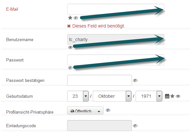Screen dimensions: 190x134
Task: Click the crossed-eye icon below E-Mail field
Action: click(76, 18)
